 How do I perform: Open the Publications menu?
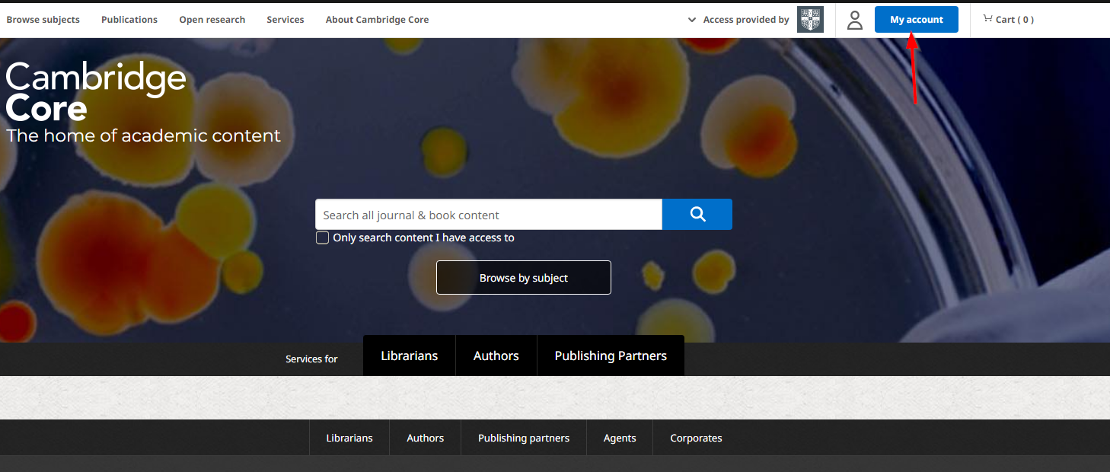[x=129, y=20]
